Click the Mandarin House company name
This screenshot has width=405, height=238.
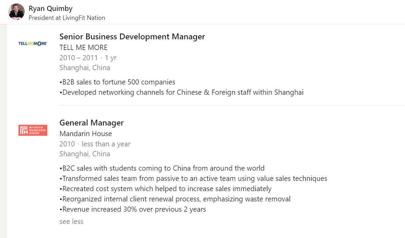[x=86, y=134]
